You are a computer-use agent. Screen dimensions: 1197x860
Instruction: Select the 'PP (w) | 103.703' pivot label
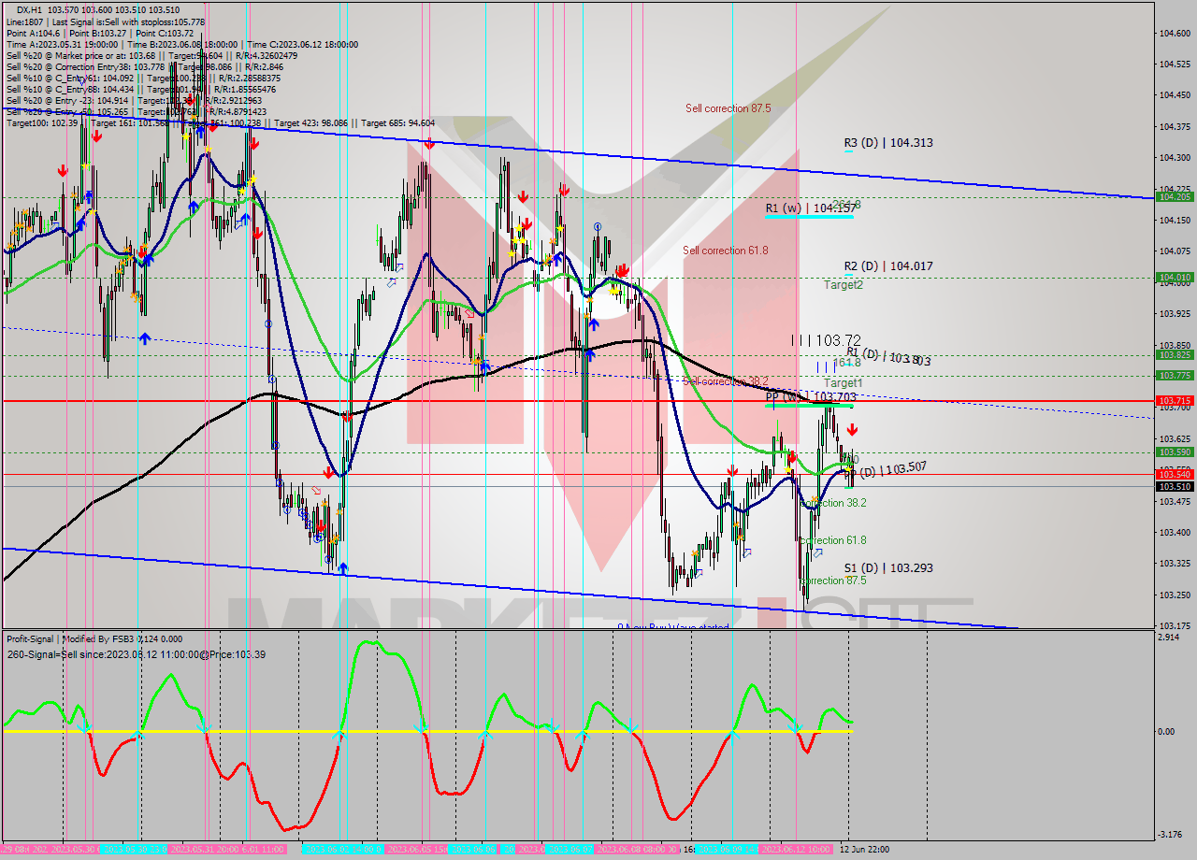[809, 397]
